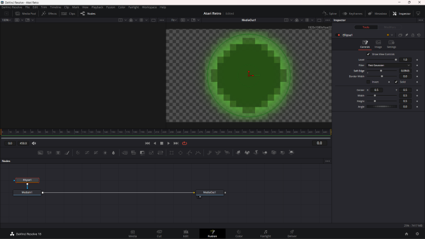Toggle the Effects library panel
Image resolution: width=425 pixels, height=239 pixels.
click(49, 13)
